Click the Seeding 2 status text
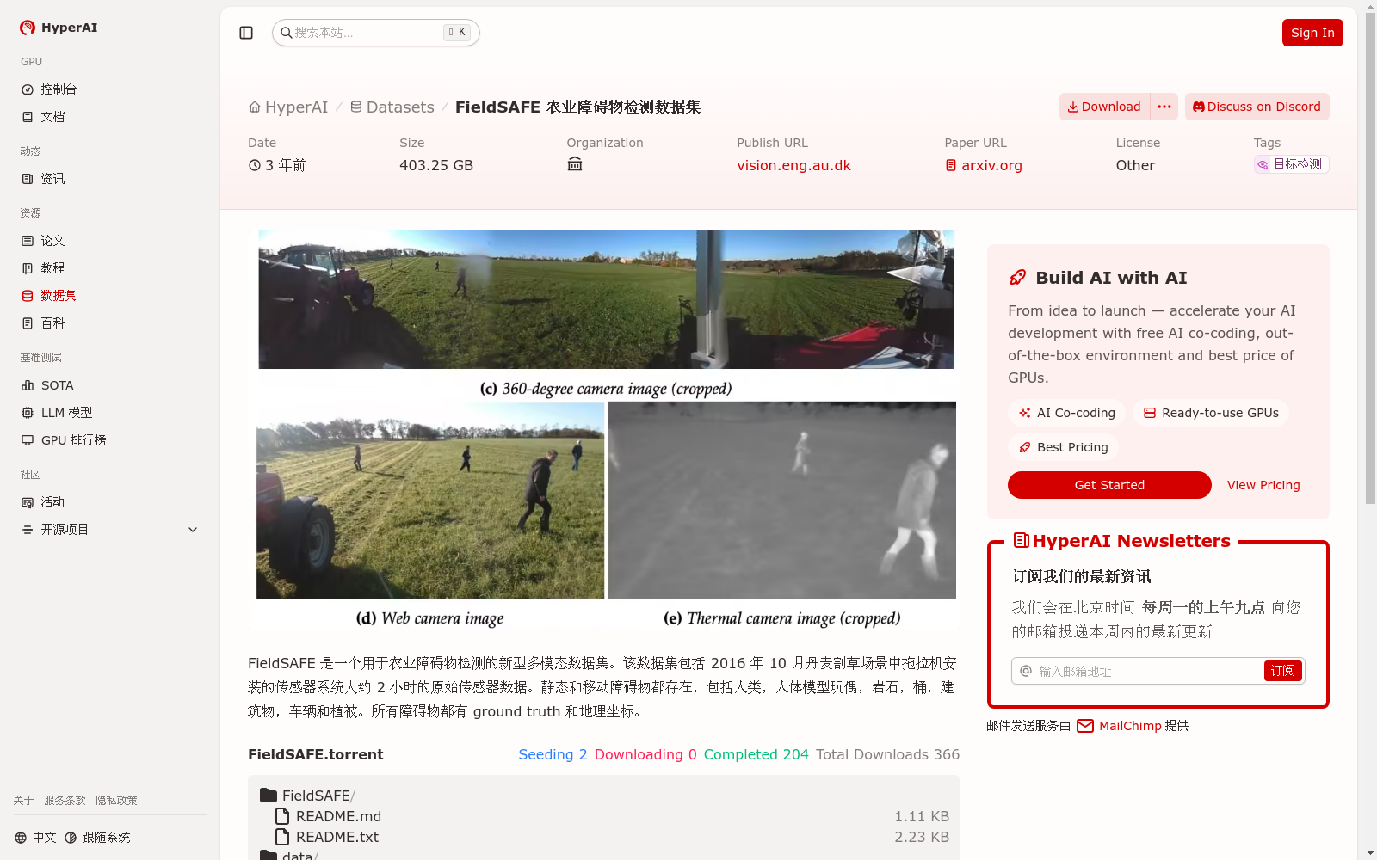 [x=553, y=754]
